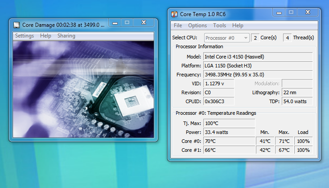329x188 pixels.
Task: Click the cores count field showing 2
Action: click(x=255, y=38)
